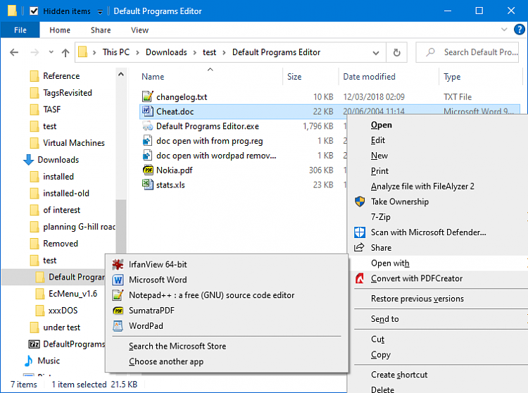Viewport: 528px width, 393px height.
Task: Expand the Quick Access Toolbar dropdown arrow
Action: pyautogui.click(x=100, y=12)
